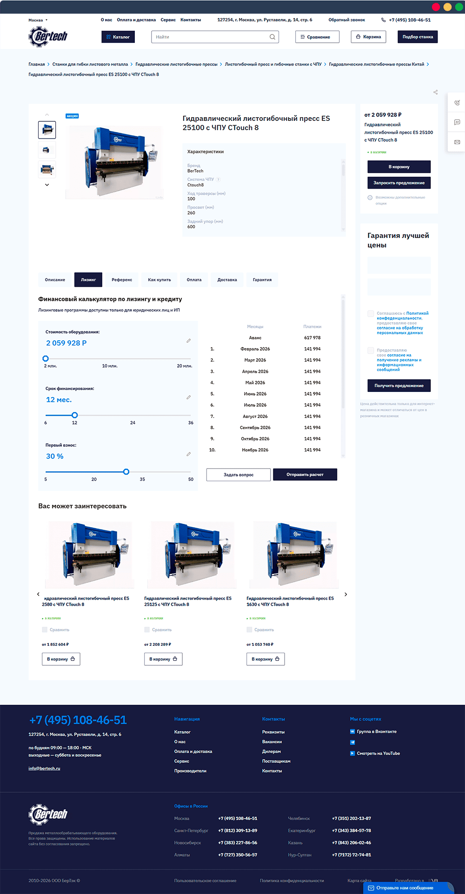Select the second product thumbnail
This screenshot has height=894, width=465.
[x=47, y=150]
